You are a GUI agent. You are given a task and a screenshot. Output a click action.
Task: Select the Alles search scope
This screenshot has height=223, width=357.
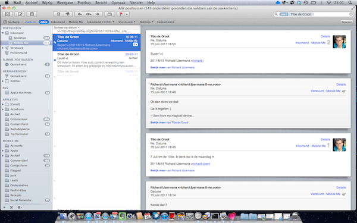[x=43, y=22]
